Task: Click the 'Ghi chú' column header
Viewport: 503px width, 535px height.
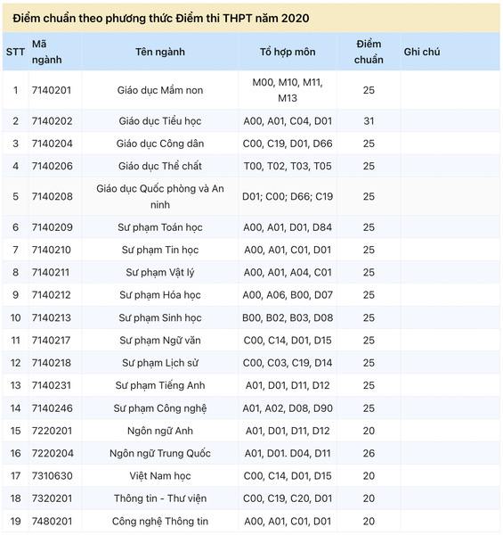Action: click(422, 52)
